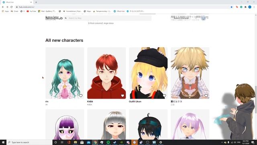257x145 pixels.
Task: Open Chrome three-dot menu
Action: pos(254,7)
